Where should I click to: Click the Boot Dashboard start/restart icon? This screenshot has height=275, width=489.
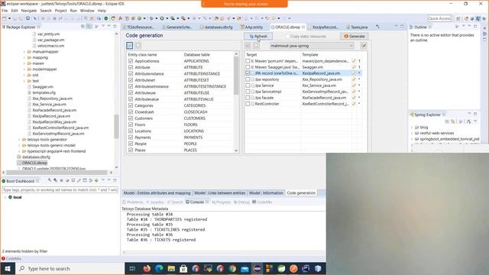coord(50,180)
